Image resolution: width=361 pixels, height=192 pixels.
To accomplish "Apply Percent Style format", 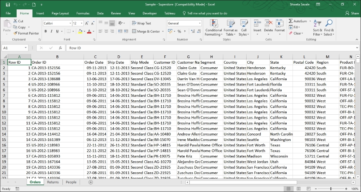I will [x=179, y=31].
